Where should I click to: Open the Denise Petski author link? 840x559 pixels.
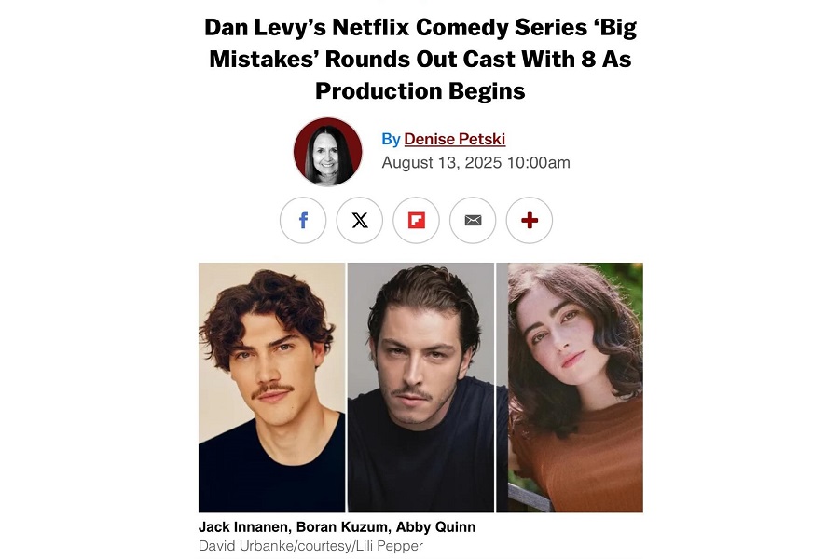pos(454,139)
